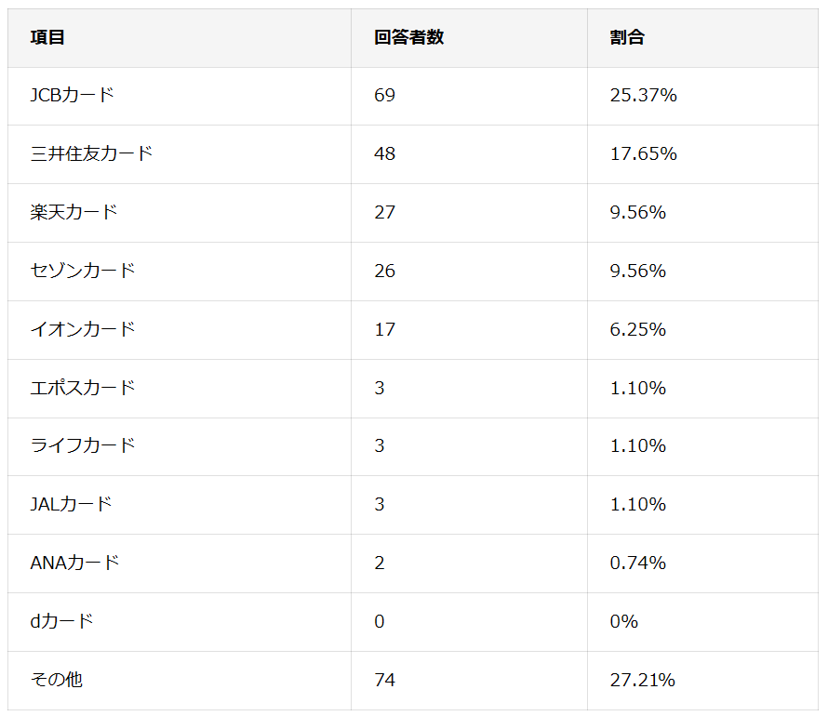Screen dimensions: 828x716
Task: Click the エポスカード row label
Action: pos(83,388)
